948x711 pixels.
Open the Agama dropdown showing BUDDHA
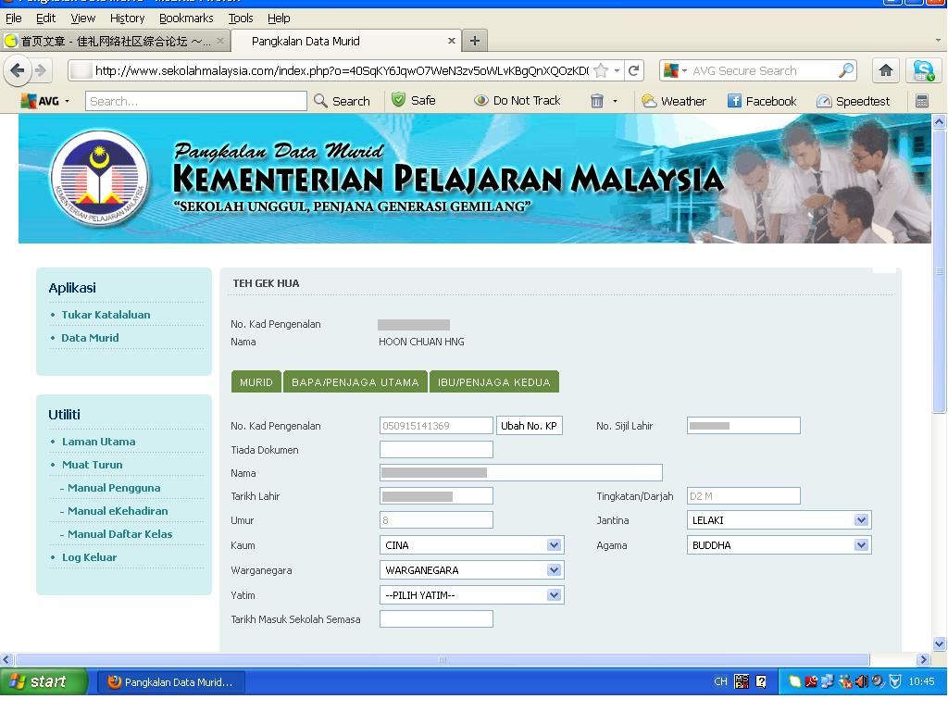click(861, 545)
